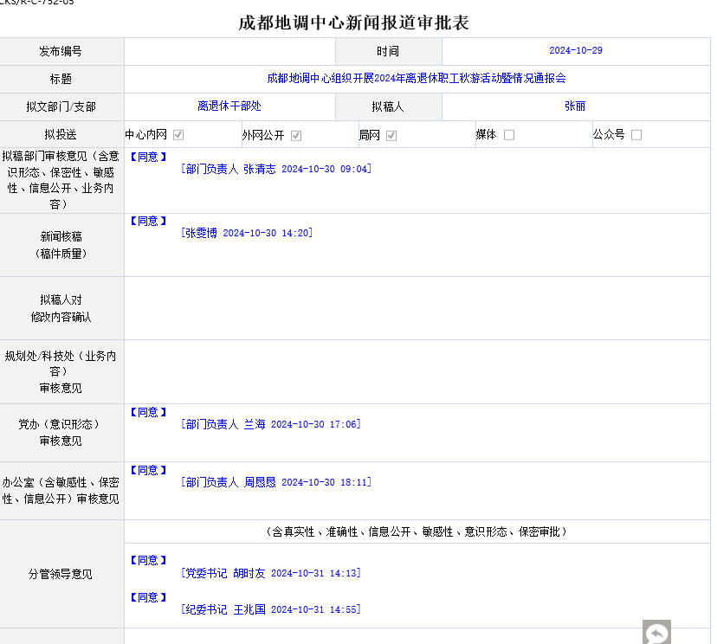Enable the 公众号 checkbox

click(636, 135)
